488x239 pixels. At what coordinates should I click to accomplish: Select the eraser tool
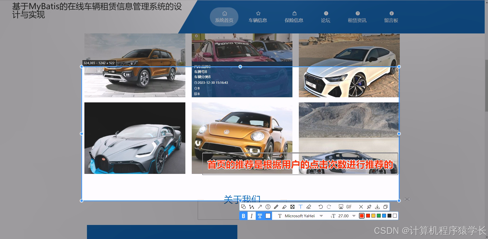point(309,207)
